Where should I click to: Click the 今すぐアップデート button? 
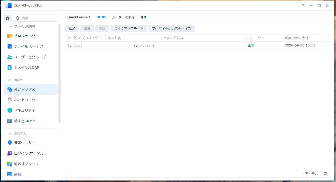pyautogui.click(x=129, y=29)
